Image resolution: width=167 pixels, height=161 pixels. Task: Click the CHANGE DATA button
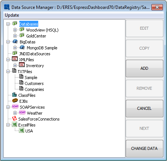tap(144, 148)
